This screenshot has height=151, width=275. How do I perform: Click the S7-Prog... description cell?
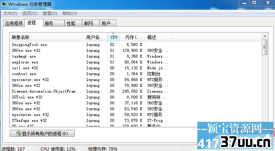(158, 120)
